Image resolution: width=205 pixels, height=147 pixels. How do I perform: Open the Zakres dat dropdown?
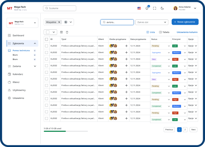[152, 22]
